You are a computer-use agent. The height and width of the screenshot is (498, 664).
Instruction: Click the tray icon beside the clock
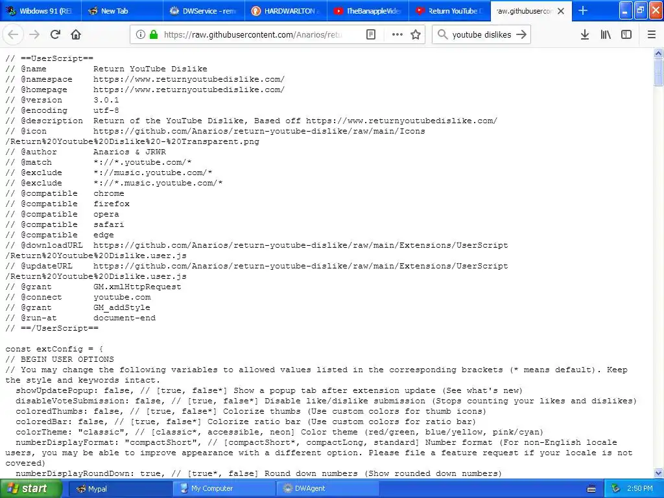[615, 488]
